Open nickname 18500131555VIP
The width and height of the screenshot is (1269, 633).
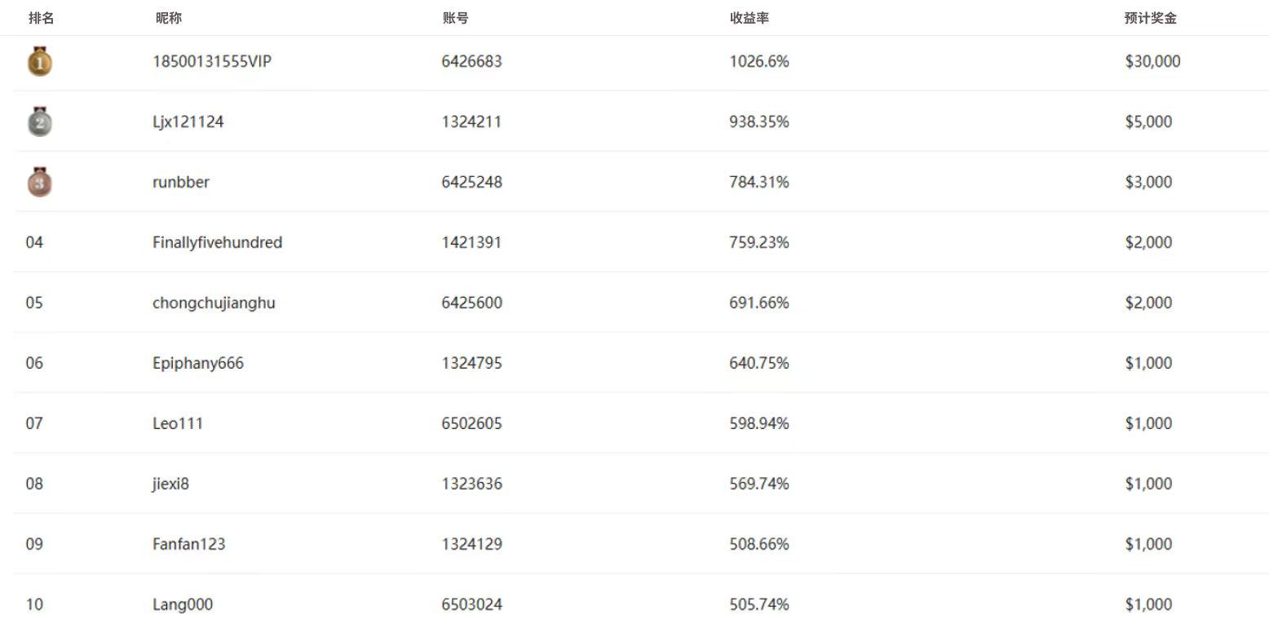tap(212, 61)
